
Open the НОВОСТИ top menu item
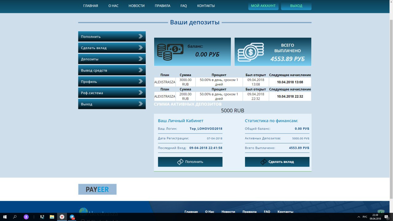point(137,6)
